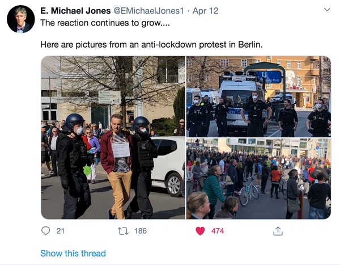Click the reply speech bubble icon
Viewport: 340px width, 265px height.
(45, 231)
